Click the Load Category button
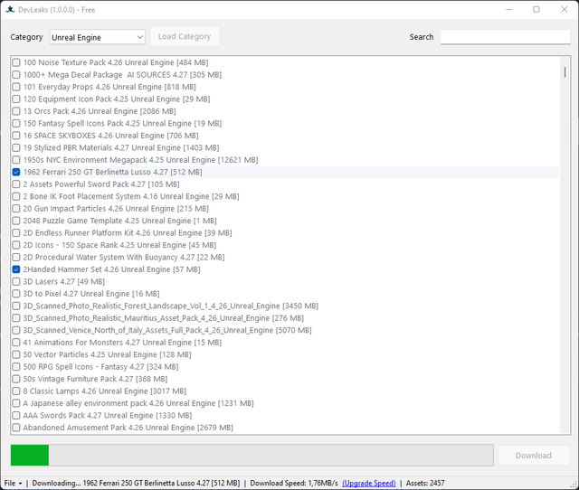Screen dimensions: 579x490 coord(185,36)
